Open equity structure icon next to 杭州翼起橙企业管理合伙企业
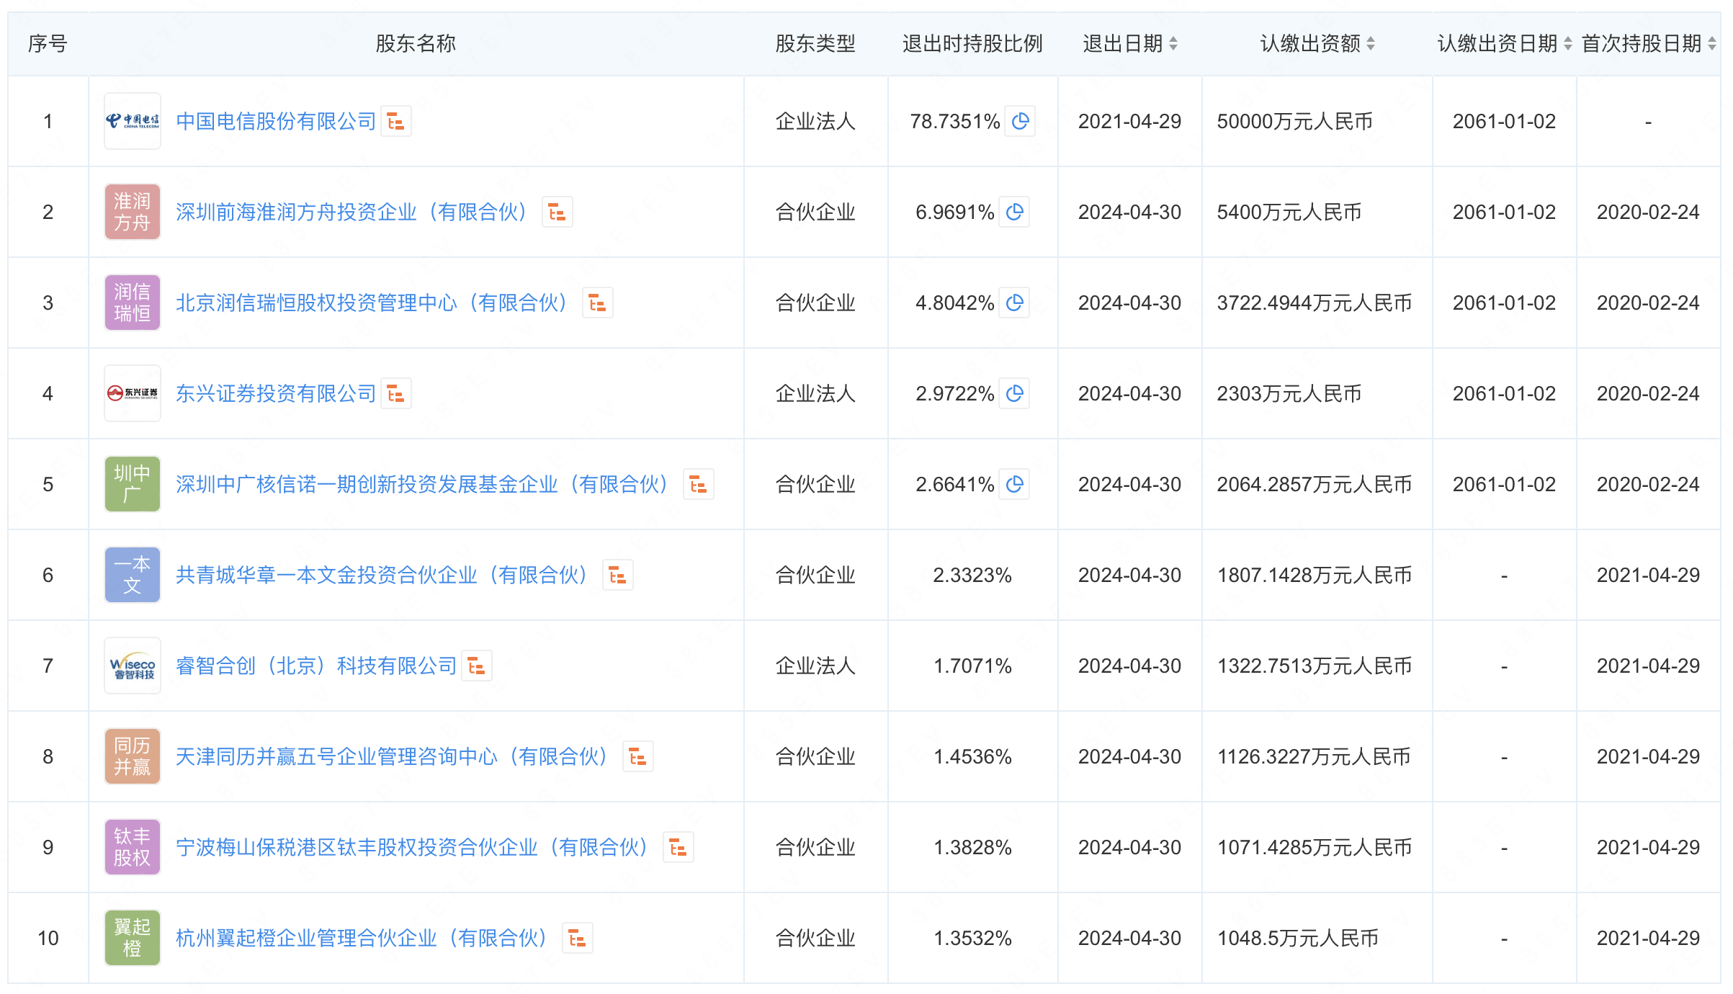1733x994 pixels. pos(577,938)
